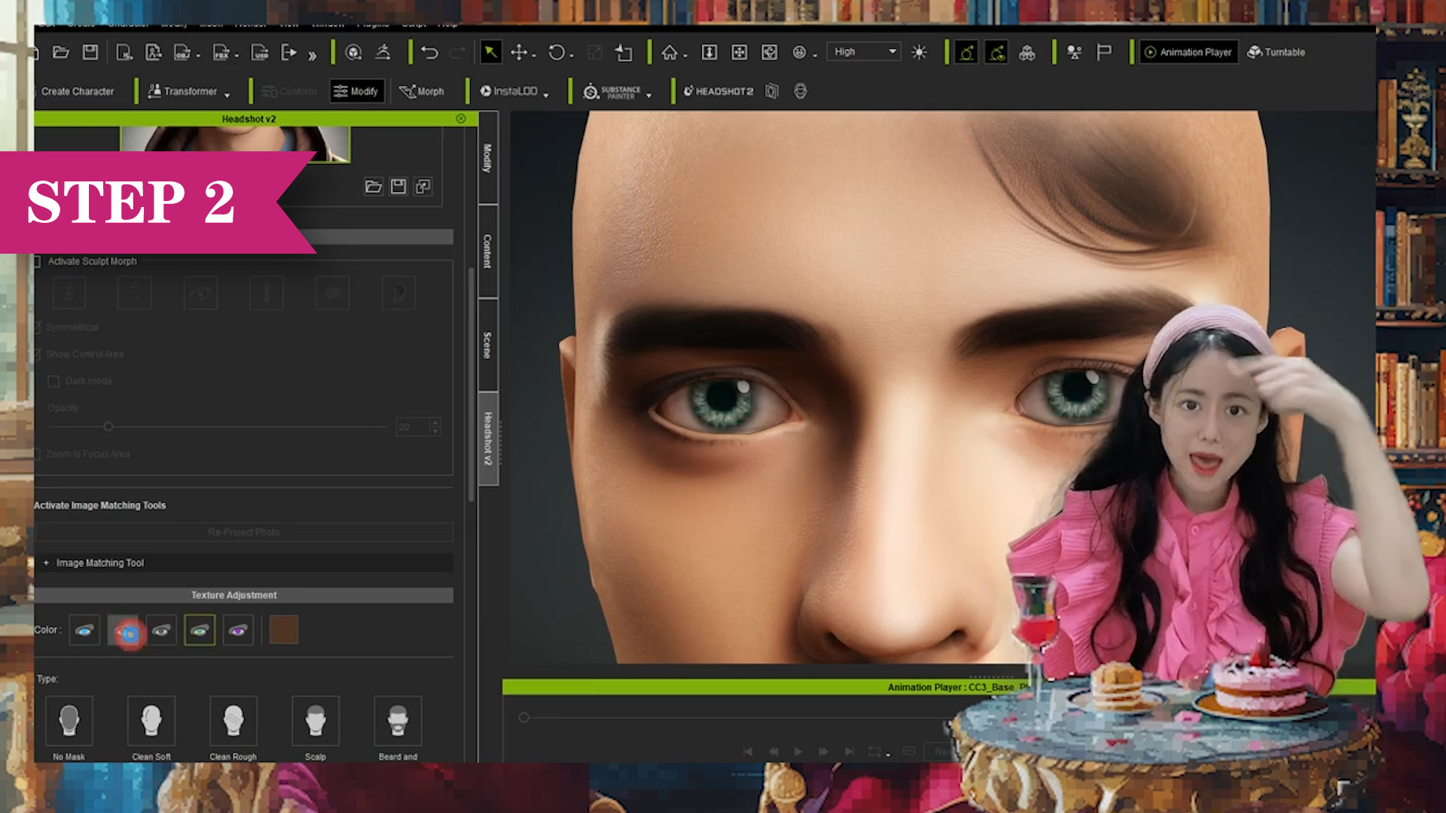Toggle the Zoom to Focus Area checkbox
The height and width of the screenshot is (813, 1446).
pyautogui.click(x=36, y=454)
